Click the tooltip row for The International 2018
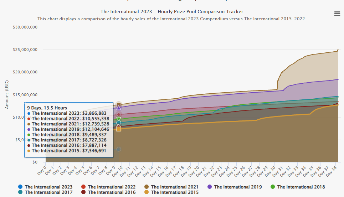344x197 pixels. click(x=67, y=135)
